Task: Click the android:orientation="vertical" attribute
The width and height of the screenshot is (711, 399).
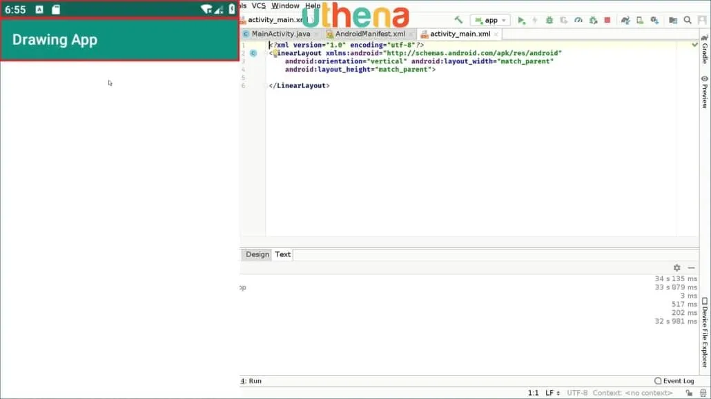Action: pos(346,61)
